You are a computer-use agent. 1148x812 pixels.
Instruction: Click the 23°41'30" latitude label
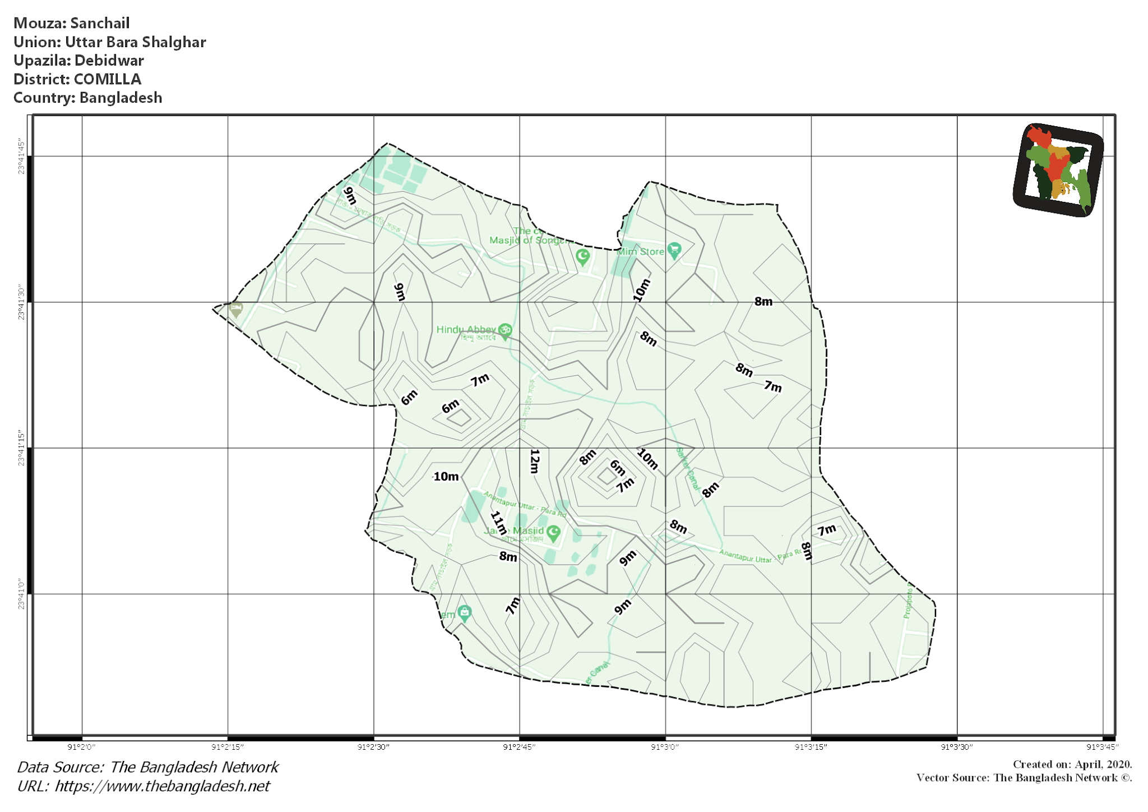tap(21, 299)
